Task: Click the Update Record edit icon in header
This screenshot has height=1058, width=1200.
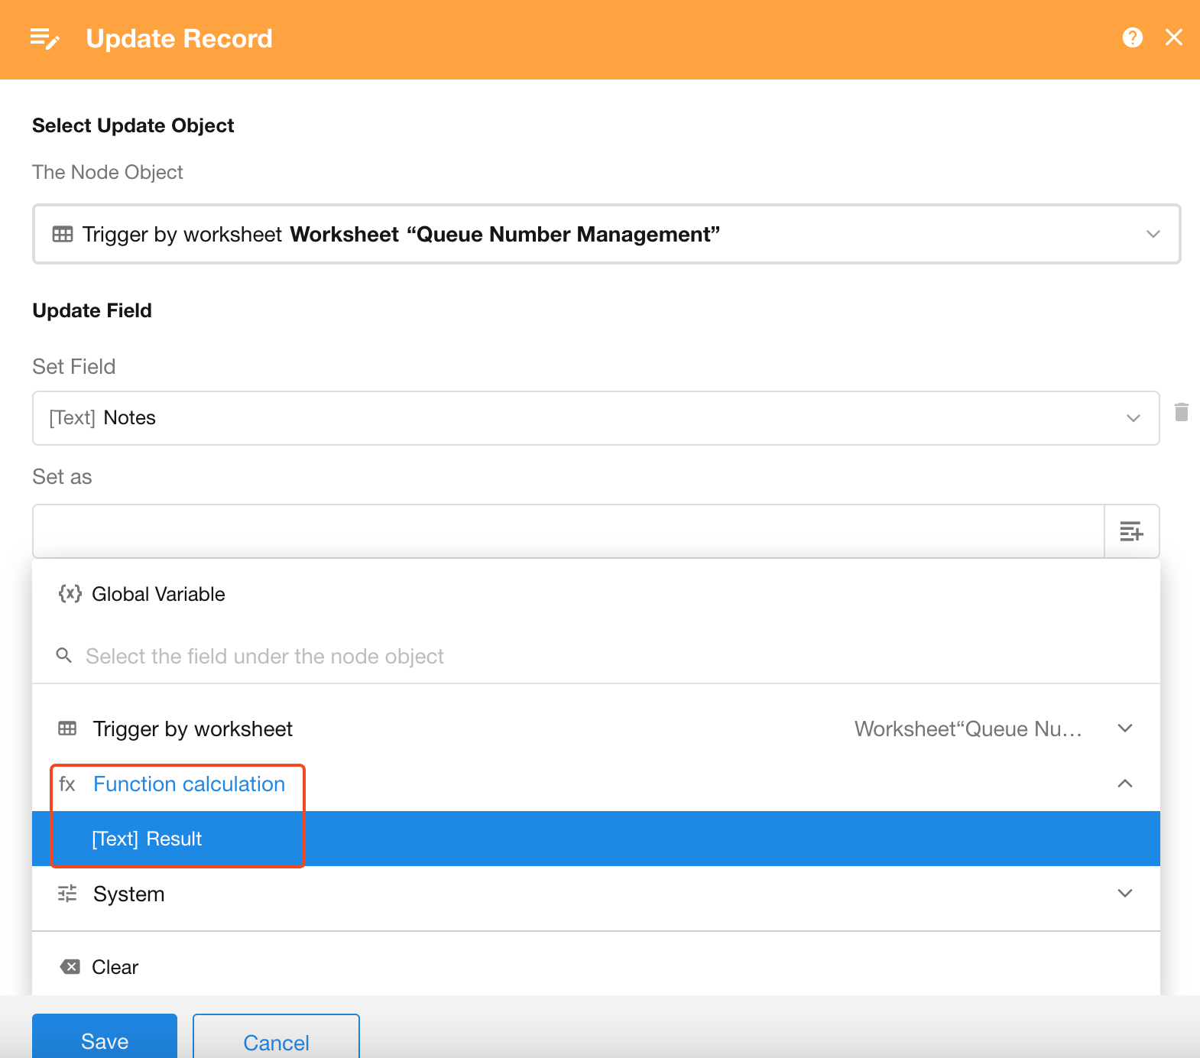Action: (x=44, y=38)
